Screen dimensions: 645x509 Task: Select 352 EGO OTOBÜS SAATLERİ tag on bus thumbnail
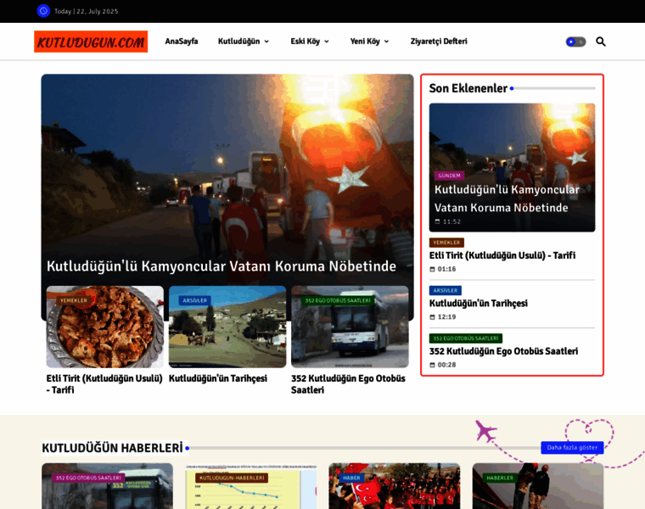click(338, 300)
